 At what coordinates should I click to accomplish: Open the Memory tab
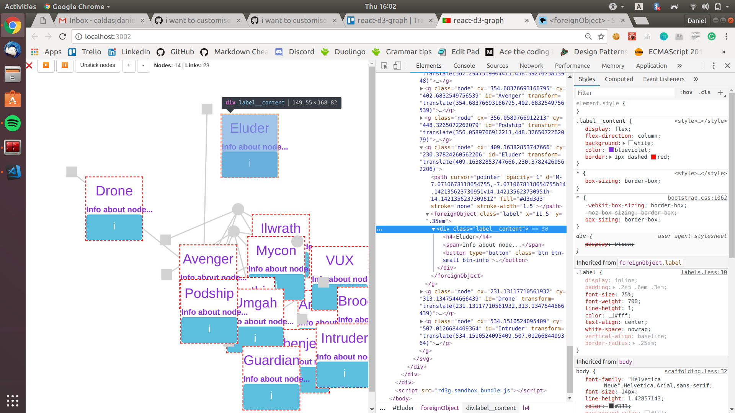(613, 66)
